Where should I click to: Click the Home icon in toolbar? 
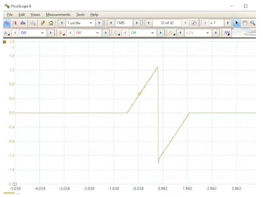pyautogui.click(x=51, y=23)
